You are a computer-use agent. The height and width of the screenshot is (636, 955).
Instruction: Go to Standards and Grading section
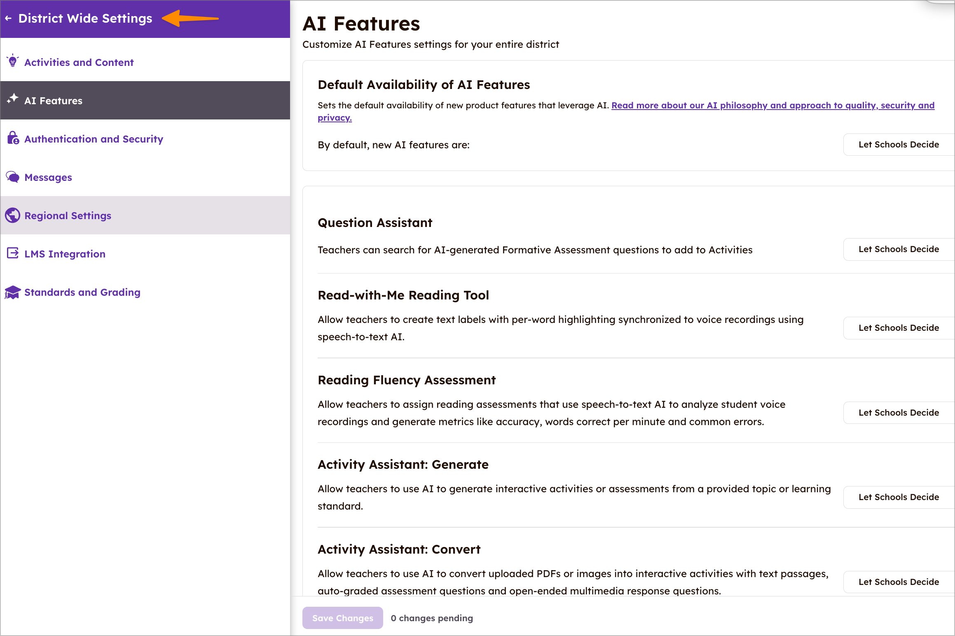[x=82, y=292]
